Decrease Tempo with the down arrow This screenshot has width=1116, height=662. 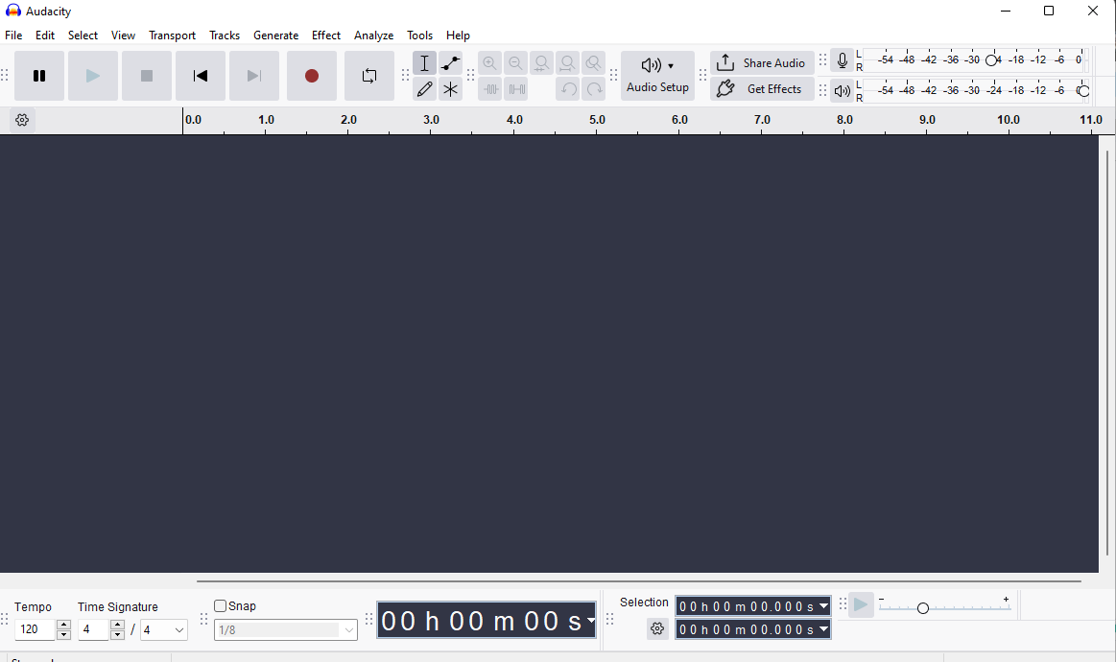coord(63,634)
